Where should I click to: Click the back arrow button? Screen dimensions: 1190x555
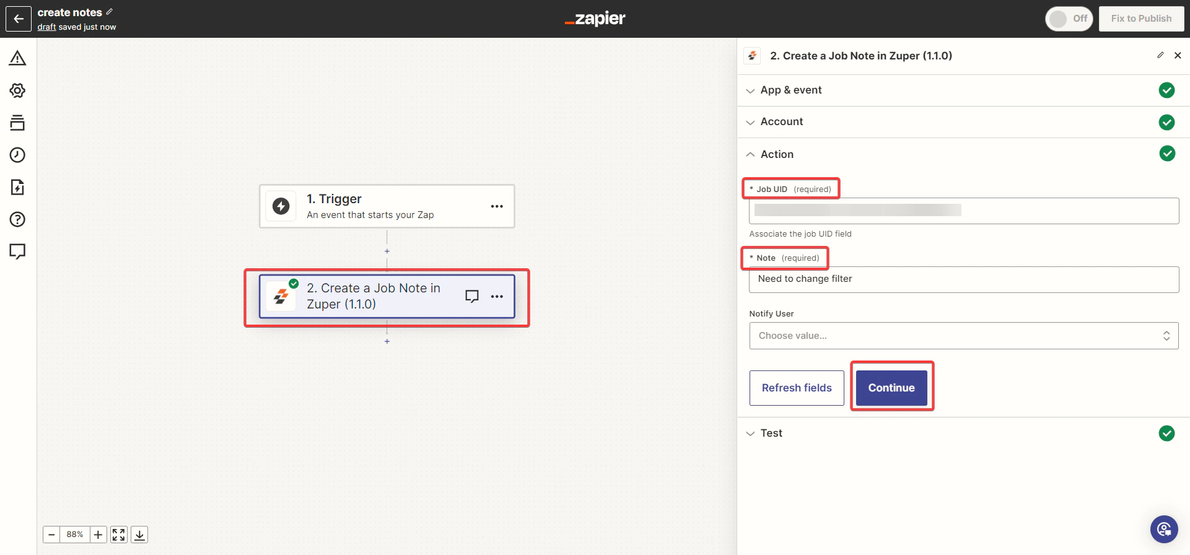point(19,19)
